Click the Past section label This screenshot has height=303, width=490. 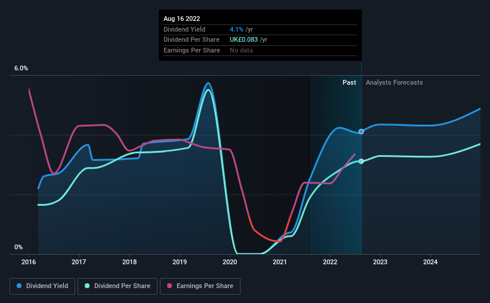coord(349,82)
